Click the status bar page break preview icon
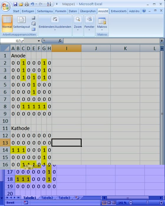 coord(114,202)
